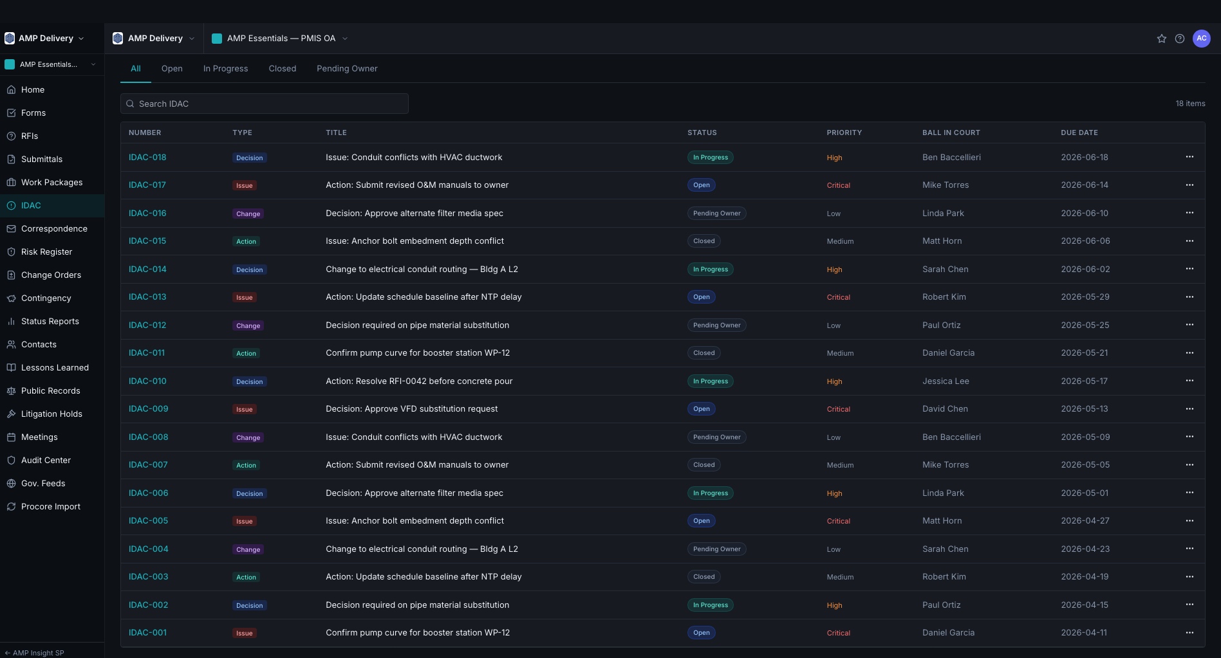The height and width of the screenshot is (658, 1221).
Task: Go back to AMP Insight SP
Action: coord(34,653)
